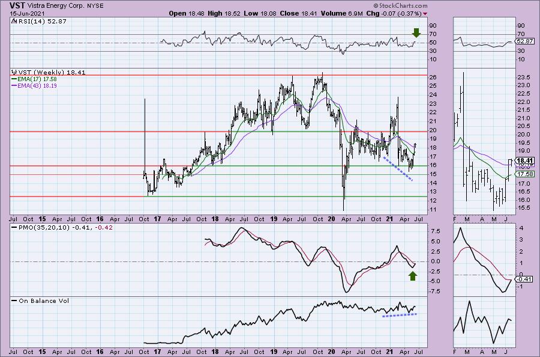
Task: Click the Close 18.41 header value
Action: tap(297, 13)
